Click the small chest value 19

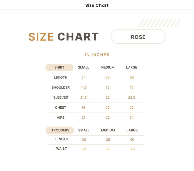83,108
